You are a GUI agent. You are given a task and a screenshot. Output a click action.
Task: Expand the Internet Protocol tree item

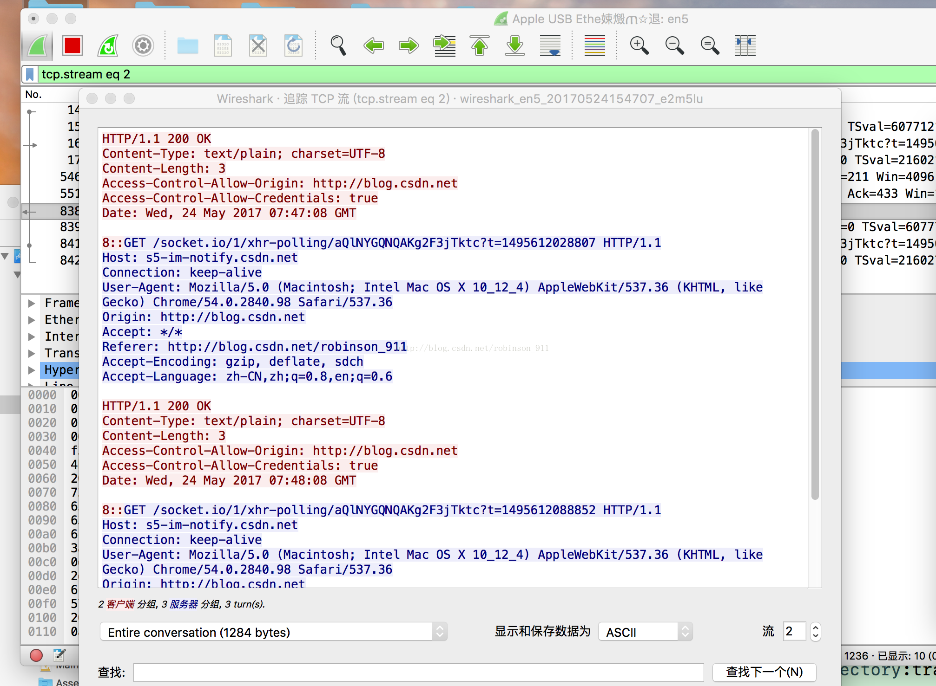32,337
